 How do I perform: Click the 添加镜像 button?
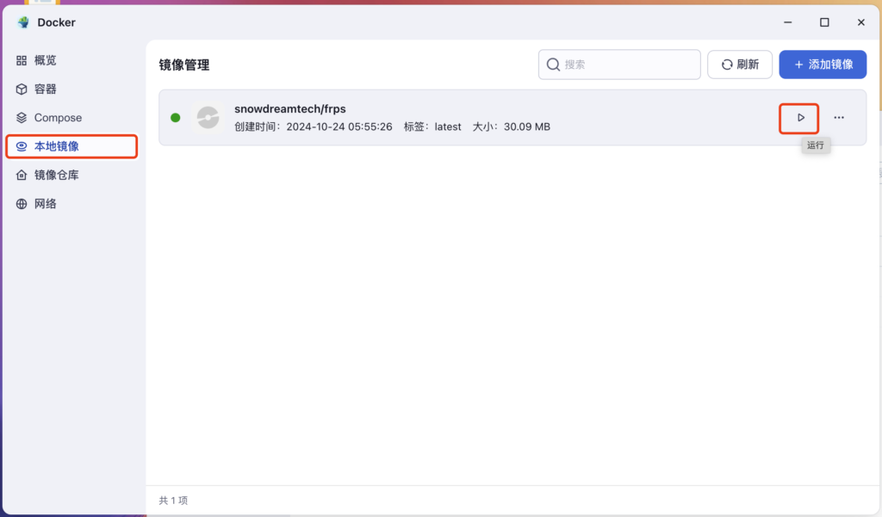823,65
